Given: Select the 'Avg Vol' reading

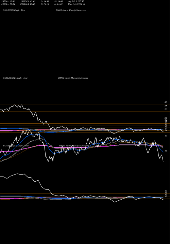Looking at the screenshot, I should (76, 1).
